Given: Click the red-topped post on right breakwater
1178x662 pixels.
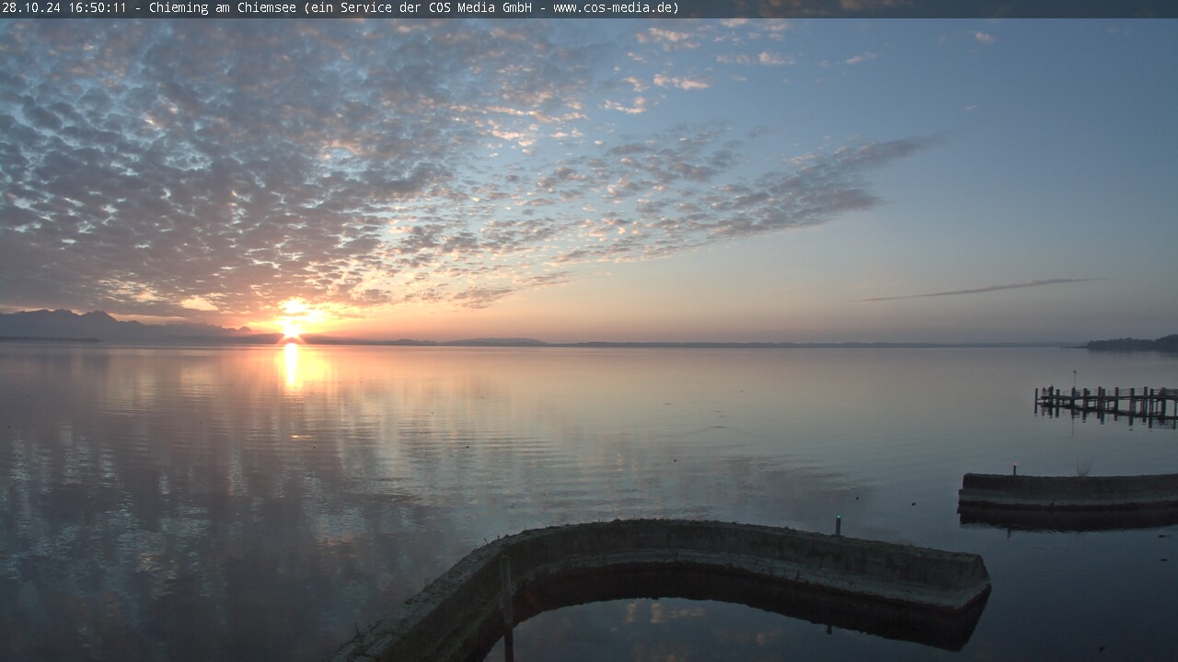Looking at the screenshot, I should [1014, 469].
